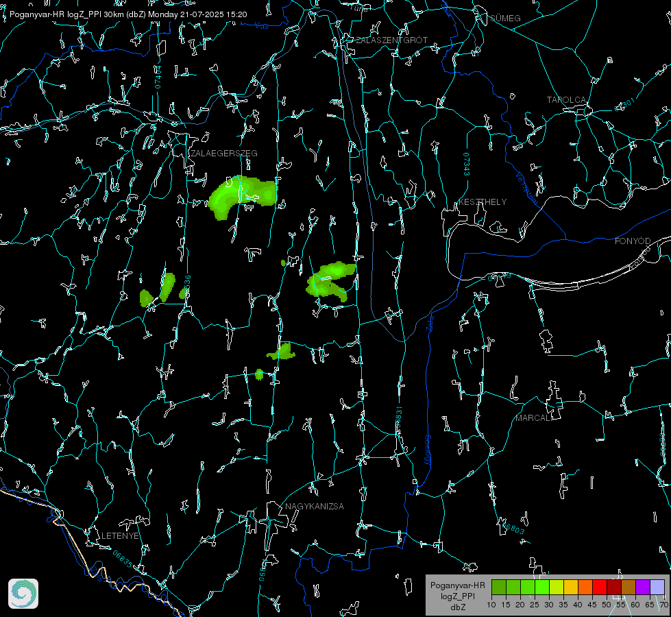Click the ZALAEGERSZEG city label
The height and width of the screenshot is (617, 671).
click(x=224, y=154)
